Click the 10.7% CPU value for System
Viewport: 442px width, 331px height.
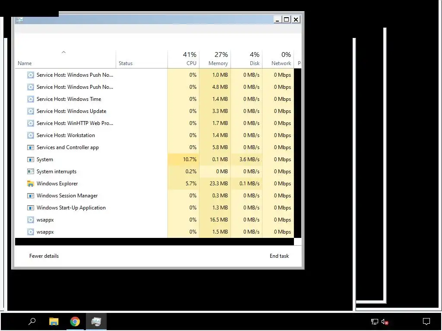point(189,159)
